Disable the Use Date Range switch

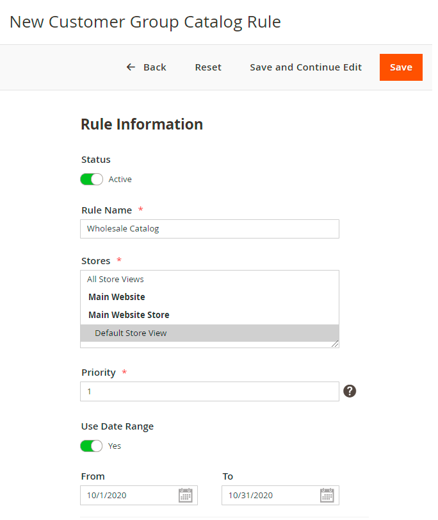pos(92,446)
